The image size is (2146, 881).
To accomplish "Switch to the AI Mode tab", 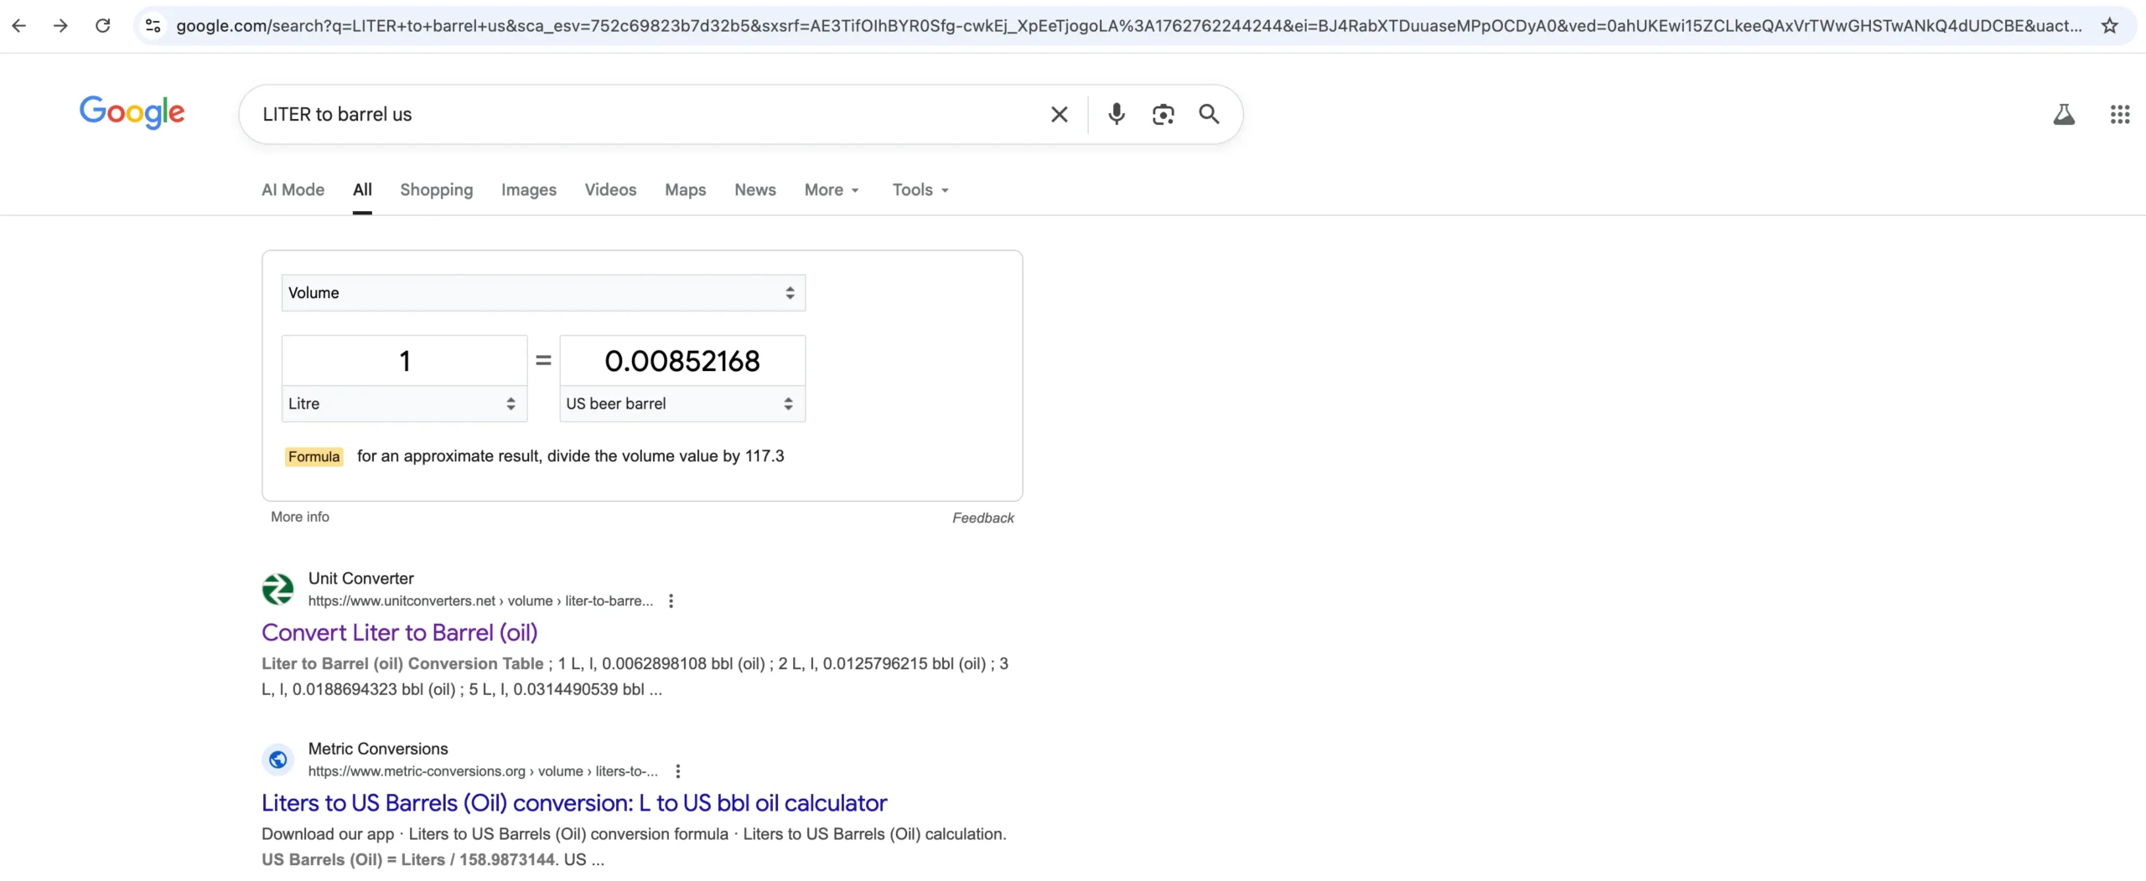I will pyautogui.click(x=293, y=190).
